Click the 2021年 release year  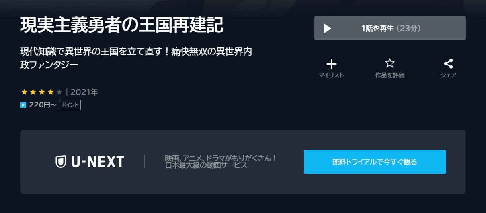pyautogui.click(x=84, y=92)
